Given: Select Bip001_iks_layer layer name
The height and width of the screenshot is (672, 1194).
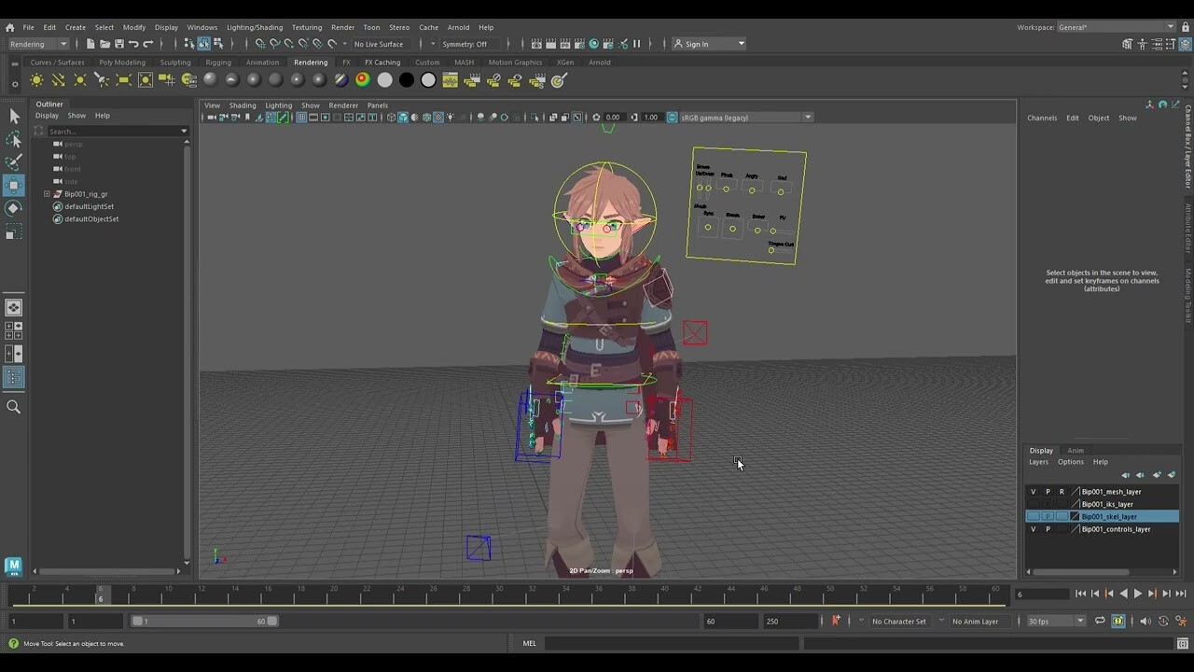Looking at the screenshot, I should [x=1107, y=504].
